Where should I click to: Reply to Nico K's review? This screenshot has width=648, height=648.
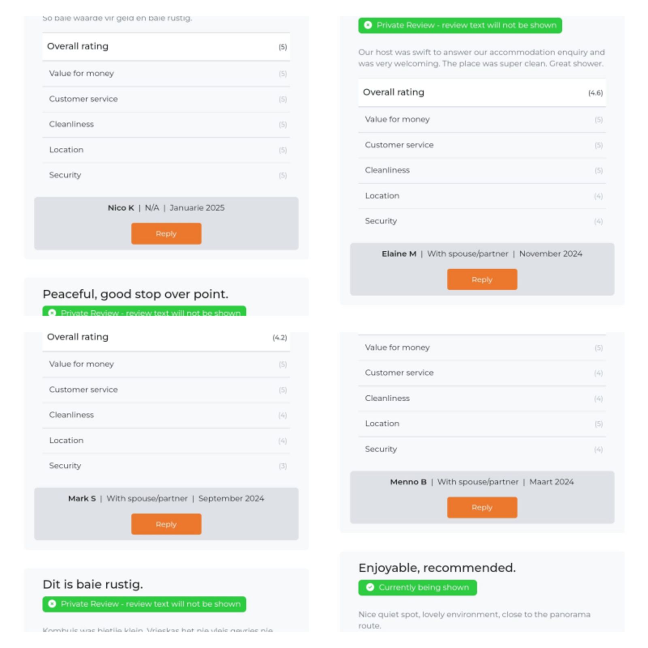[166, 234]
